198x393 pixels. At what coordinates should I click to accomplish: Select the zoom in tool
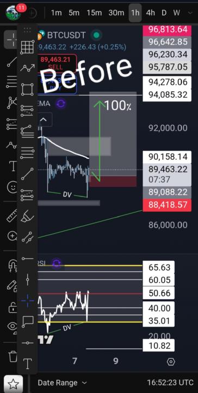[x=12, y=236]
